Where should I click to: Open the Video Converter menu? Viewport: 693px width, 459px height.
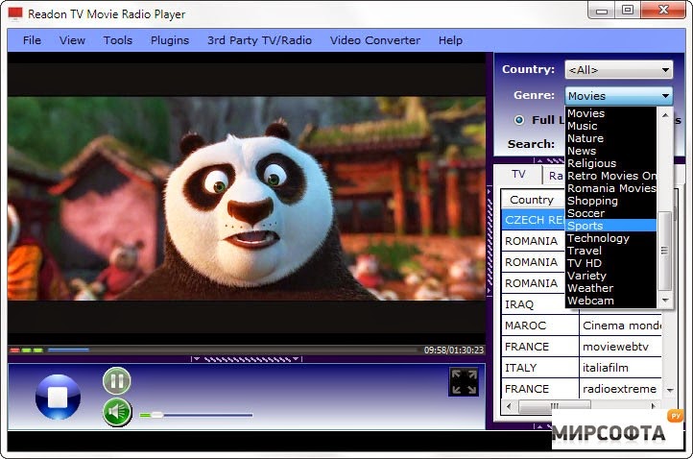click(x=374, y=40)
